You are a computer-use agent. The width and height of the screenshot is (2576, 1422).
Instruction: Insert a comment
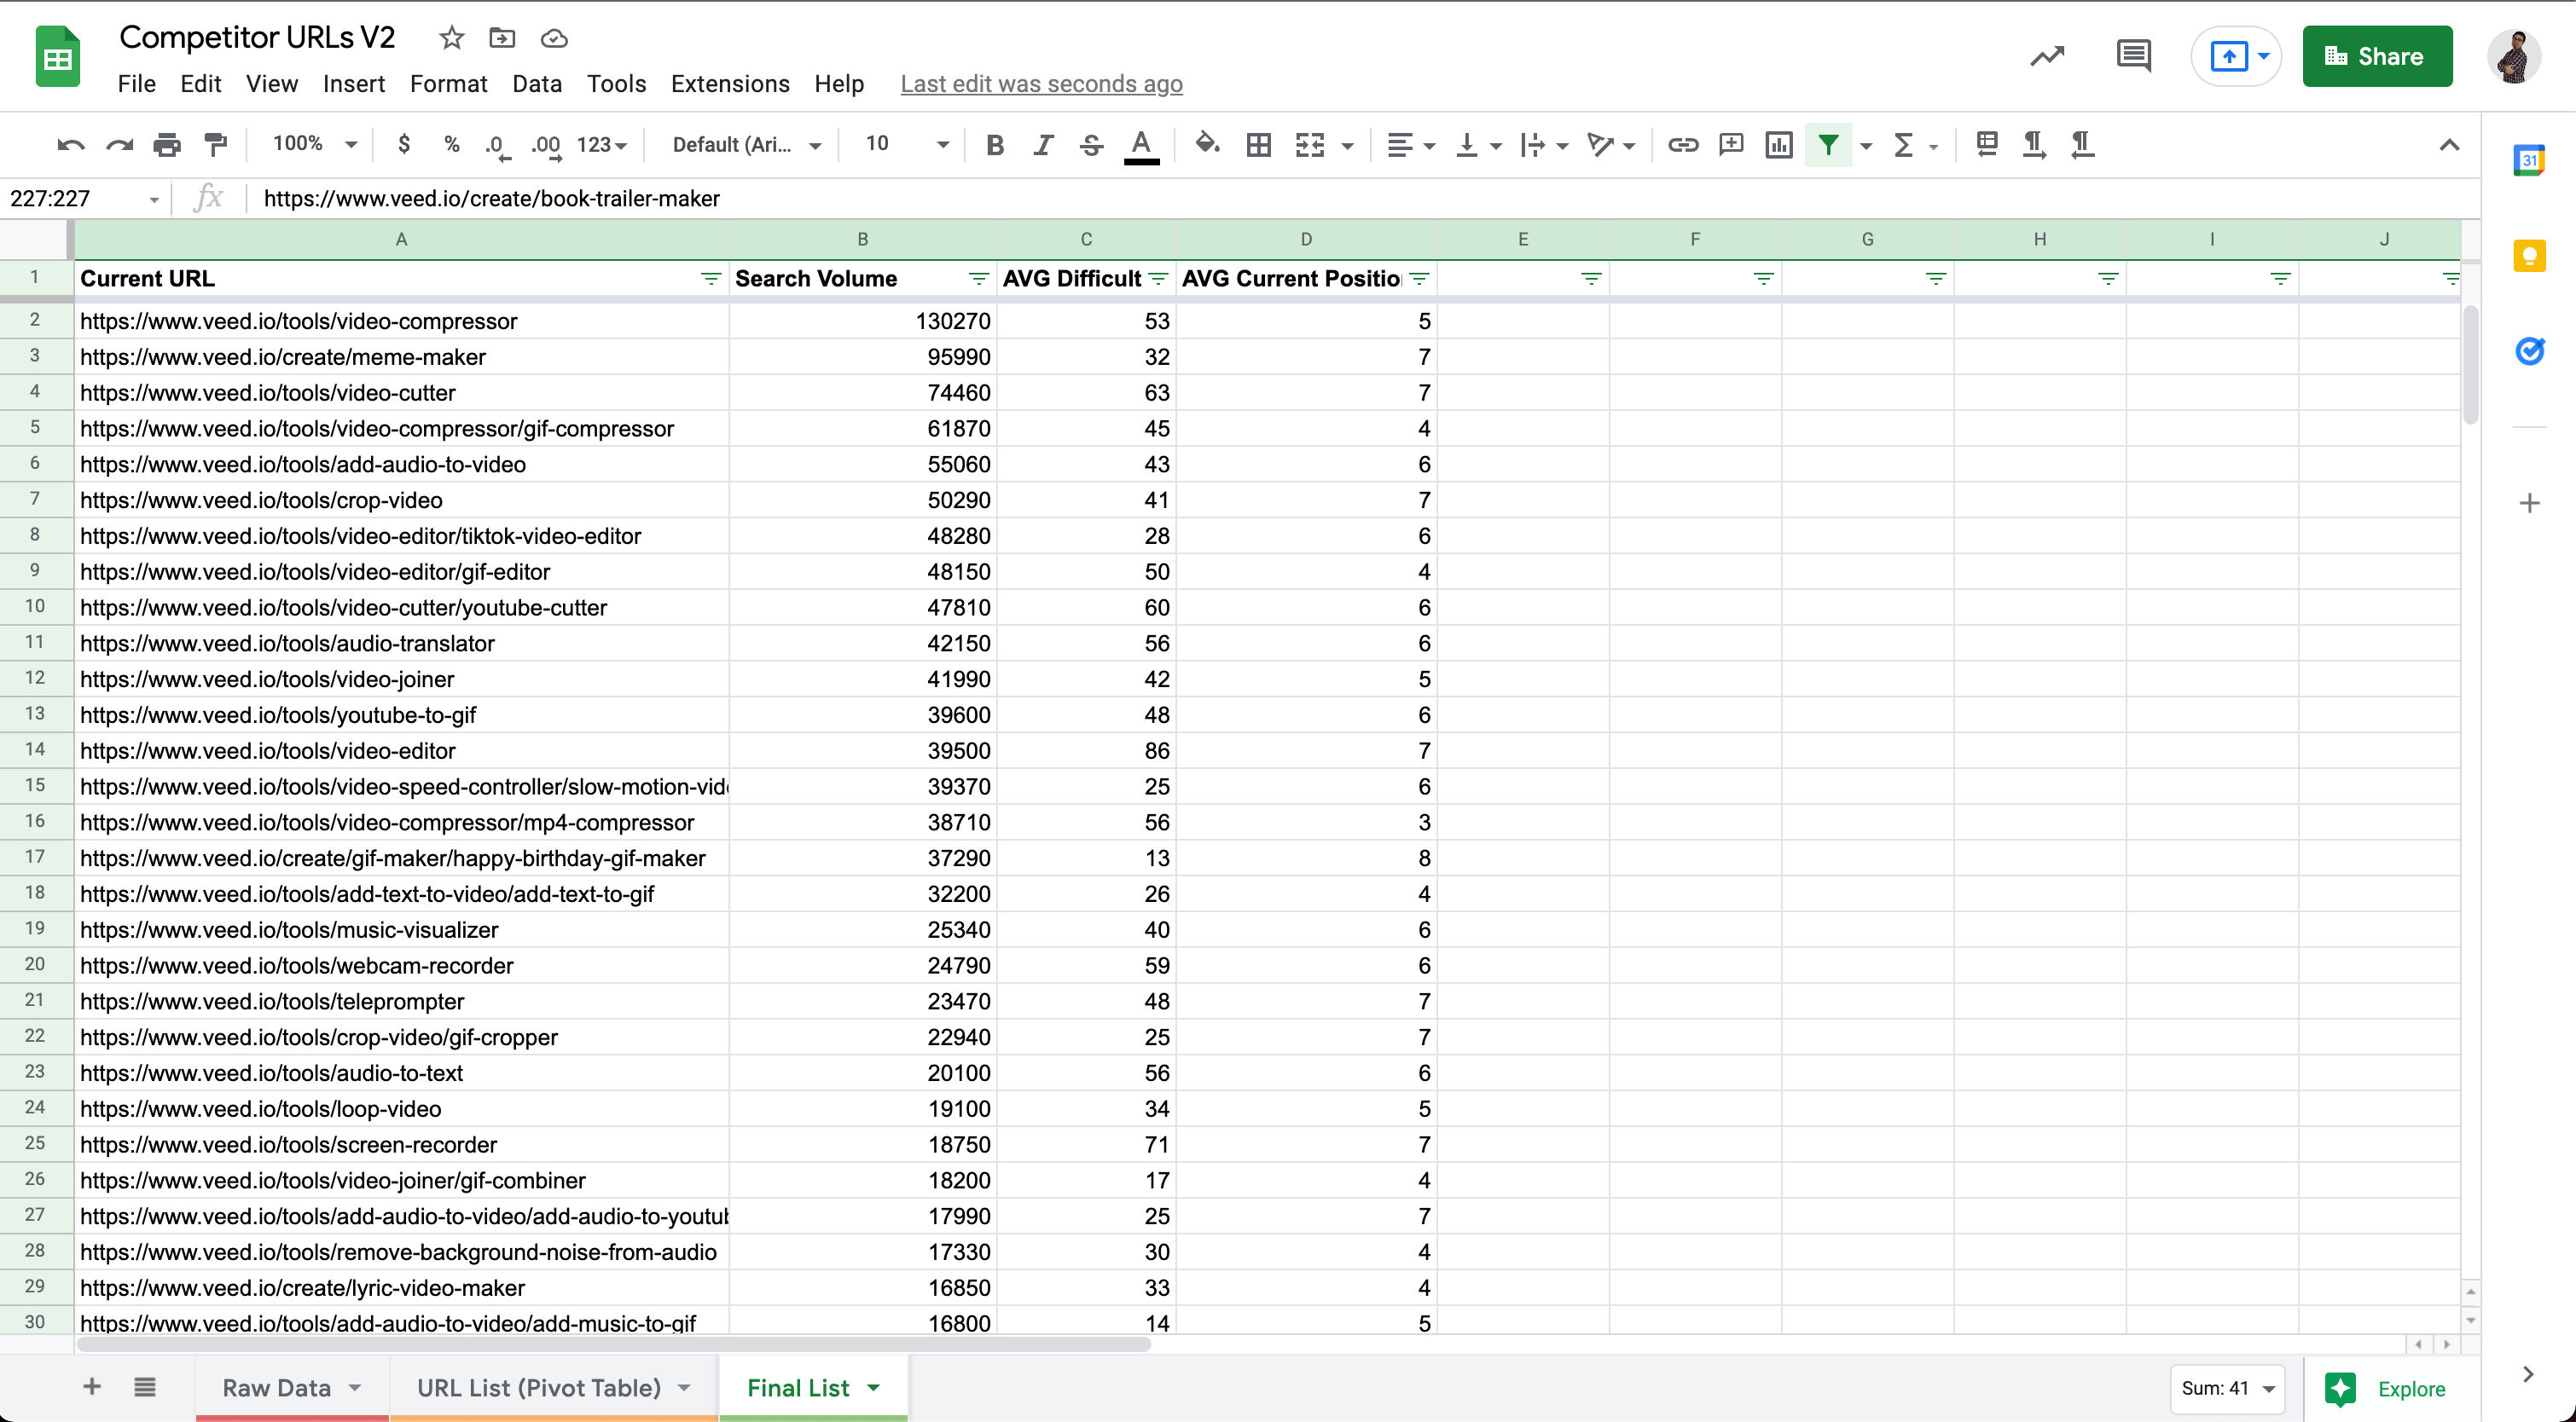tap(1731, 145)
